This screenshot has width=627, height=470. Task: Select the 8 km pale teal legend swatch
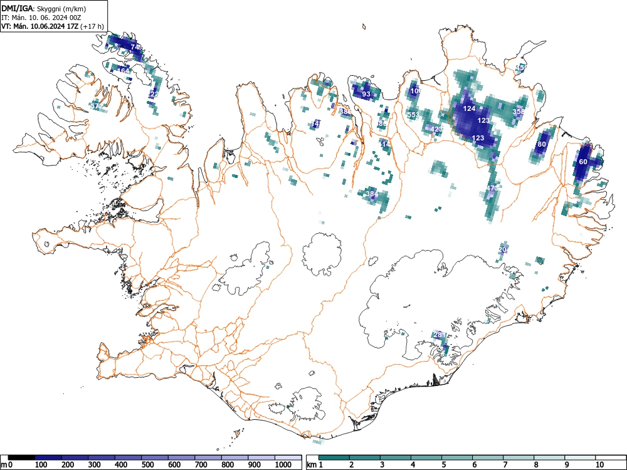pyautogui.click(x=549, y=457)
